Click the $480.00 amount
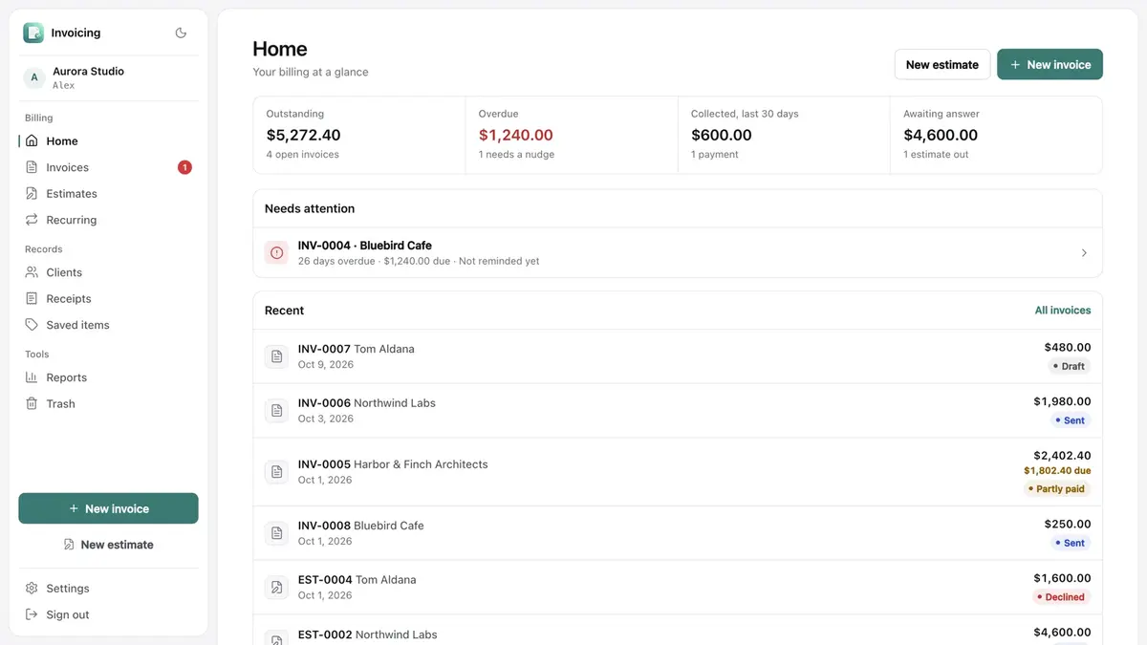The width and height of the screenshot is (1147, 645). pos(1068,348)
